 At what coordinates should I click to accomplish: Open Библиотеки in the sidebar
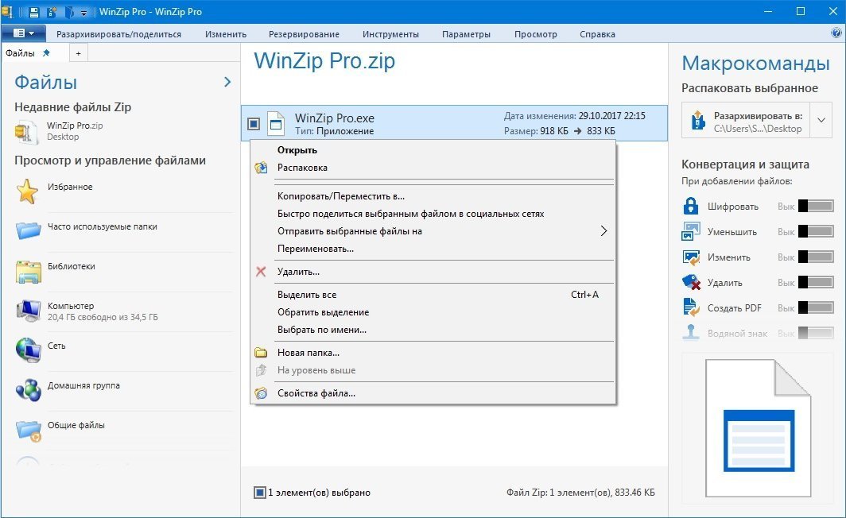point(71,267)
